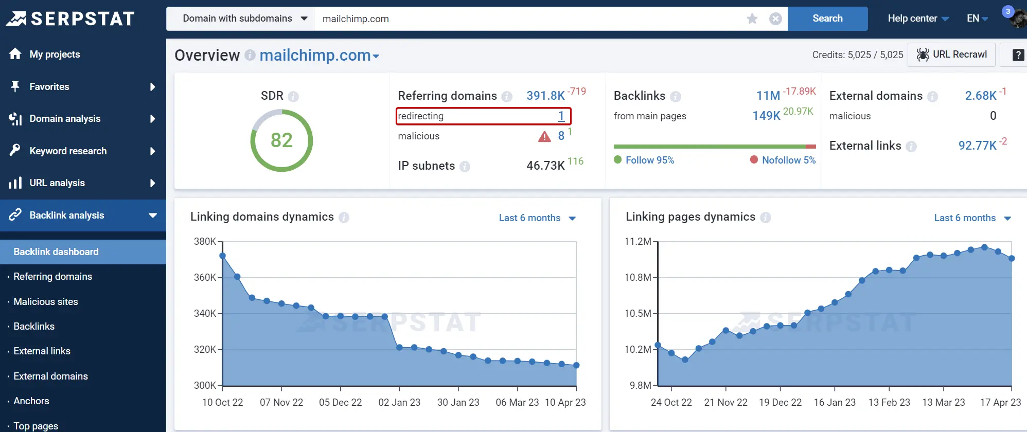Open the 149K main pages backlinks link
The height and width of the screenshot is (432, 1027).
coord(766,116)
